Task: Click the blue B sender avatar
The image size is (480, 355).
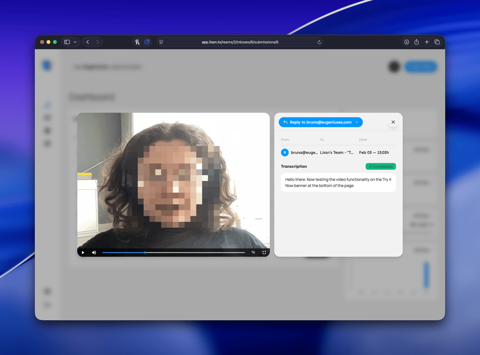Action: click(x=285, y=153)
